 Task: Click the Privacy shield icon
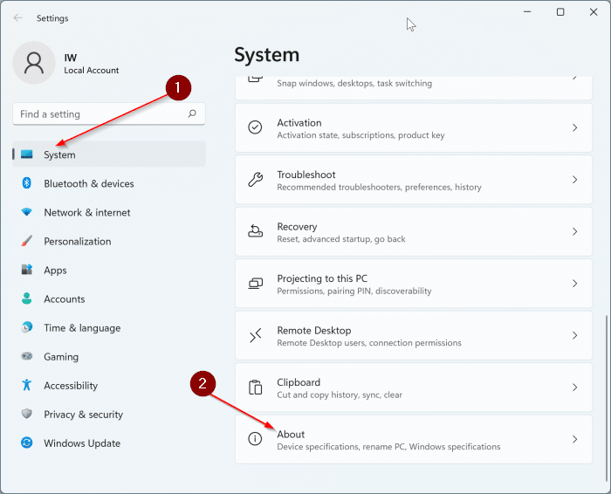[26, 414]
